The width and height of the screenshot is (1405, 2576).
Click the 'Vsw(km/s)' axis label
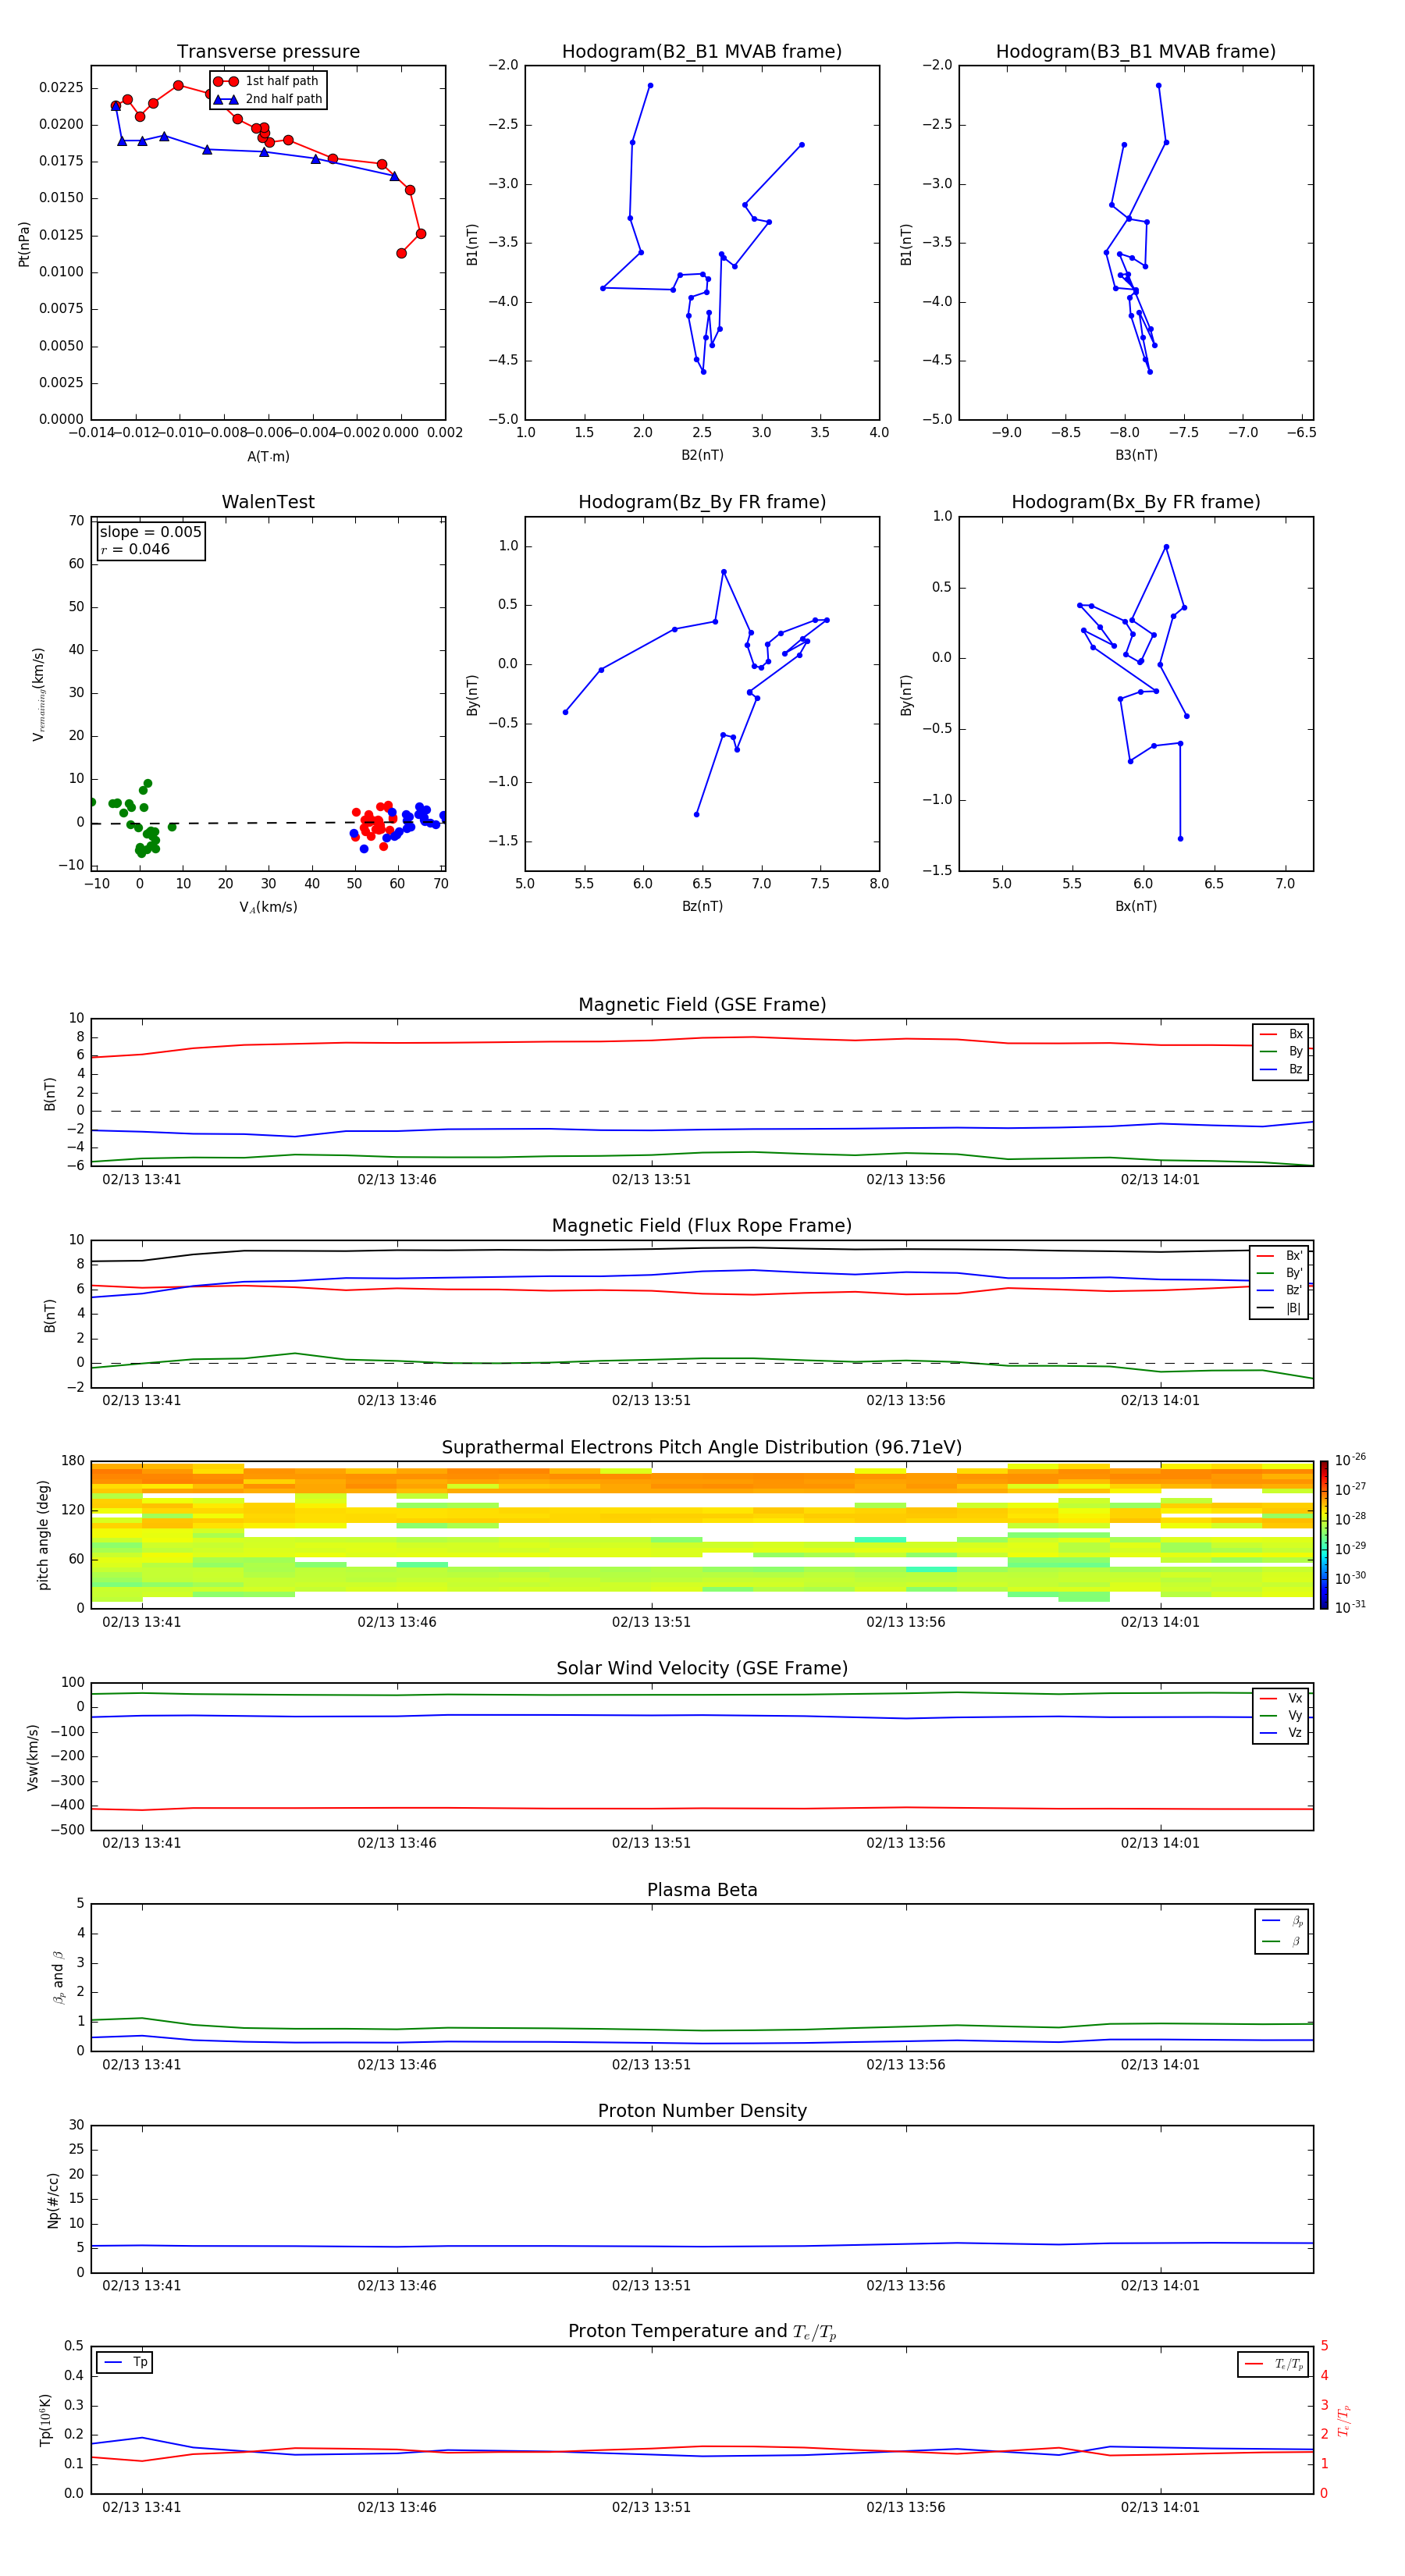(x=33, y=1757)
